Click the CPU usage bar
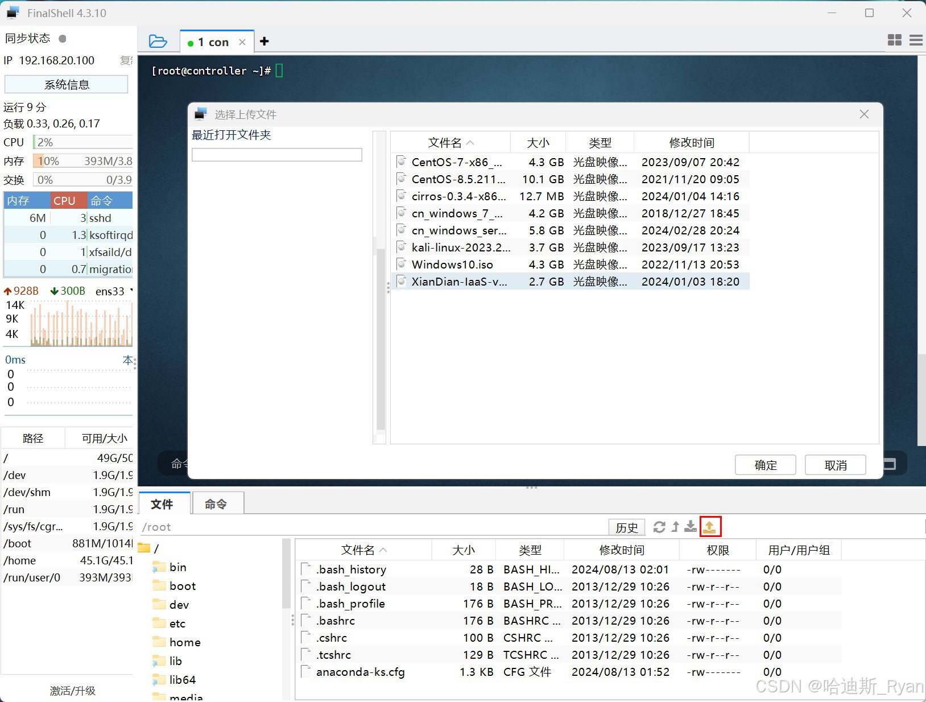Image resolution: width=926 pixels, height=702 pixels. (x=83, y=142)
